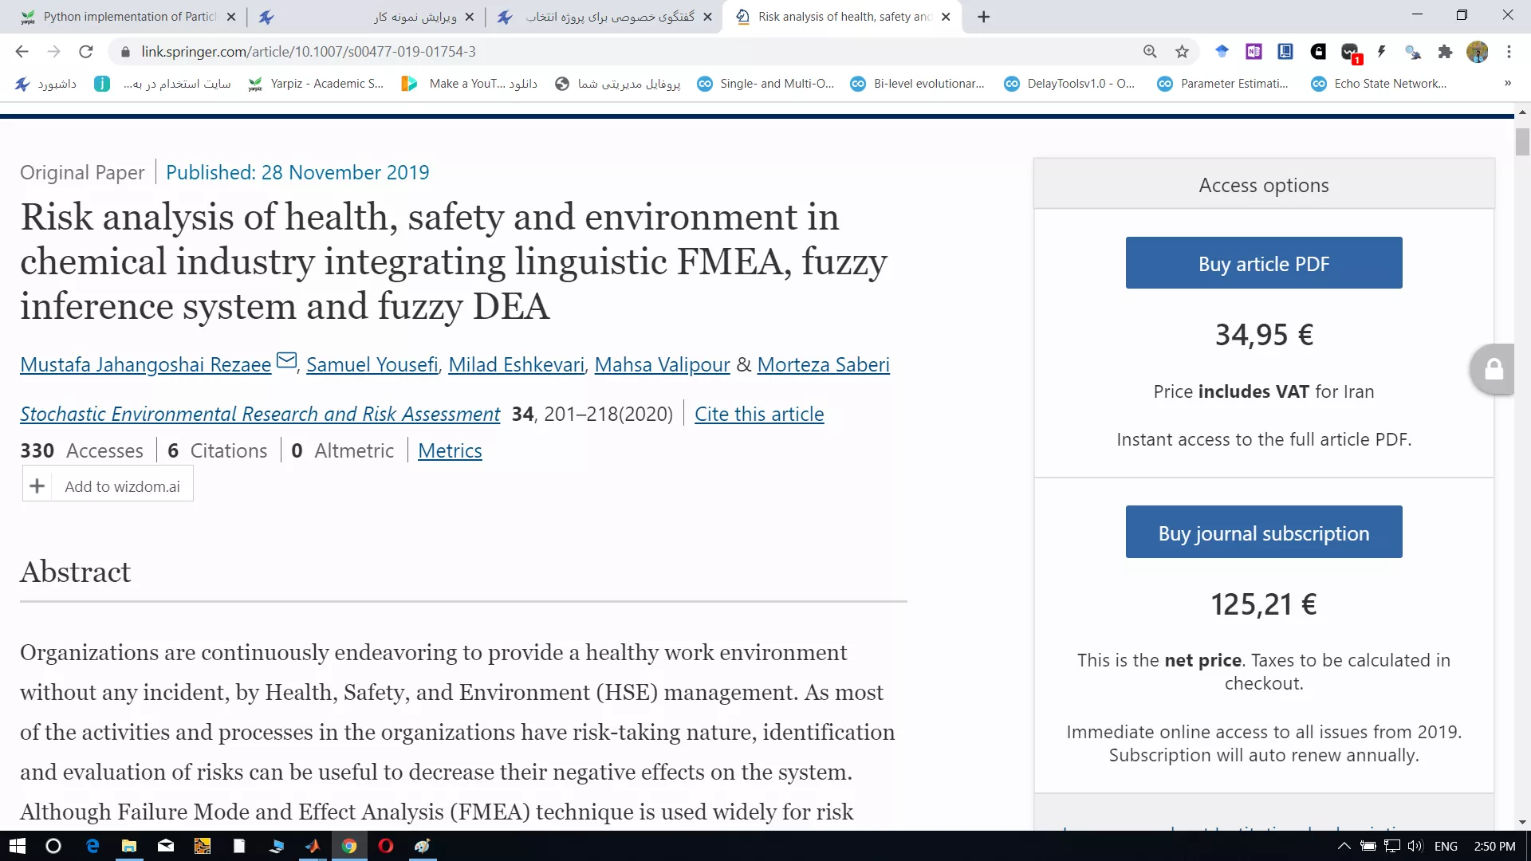
Task: Switch to the Python implementation tab
Action: (128, 17)
